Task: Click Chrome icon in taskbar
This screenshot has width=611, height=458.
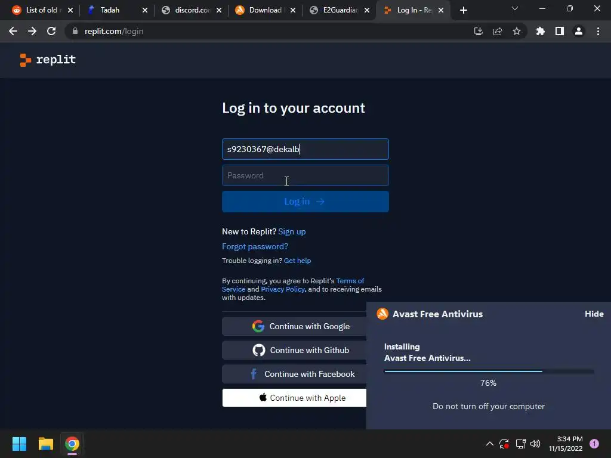Action: click(x=72, y=444)
